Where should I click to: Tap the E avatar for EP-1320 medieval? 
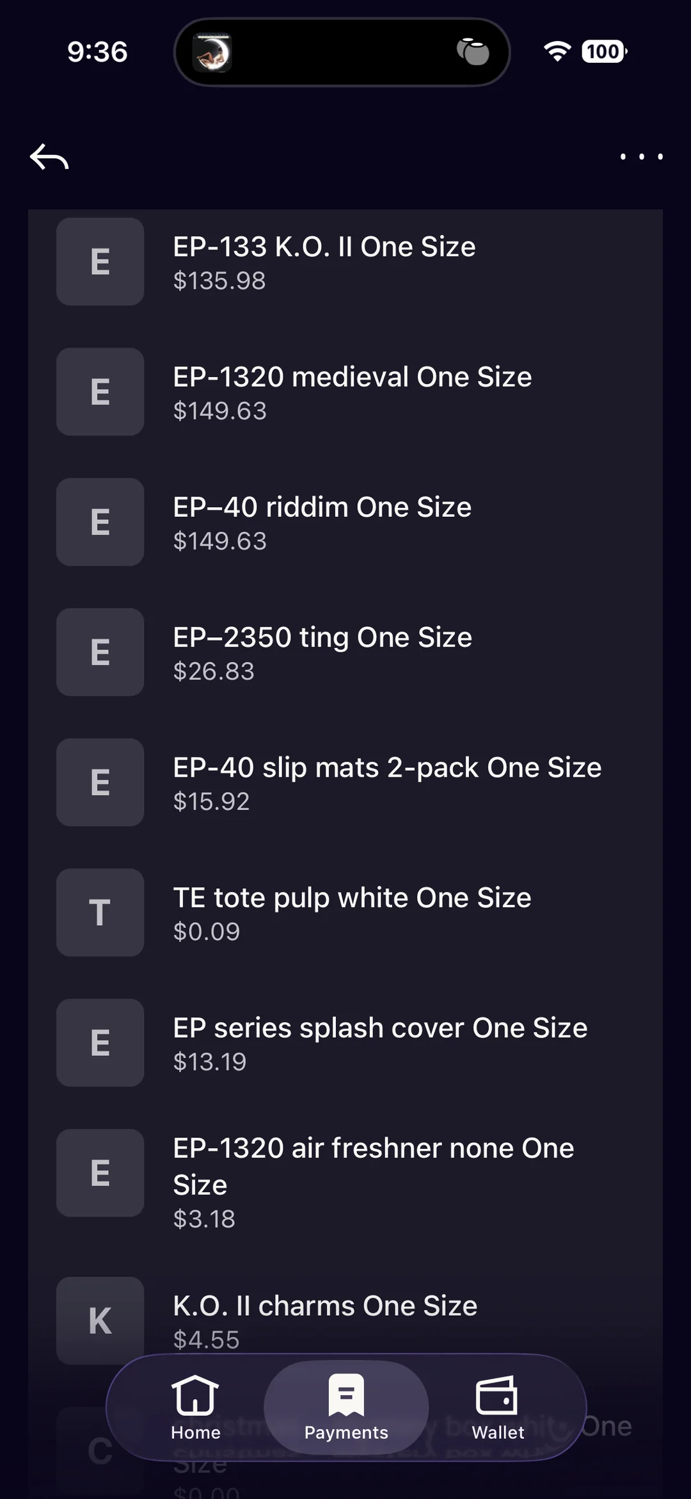(x=100, y=392)
